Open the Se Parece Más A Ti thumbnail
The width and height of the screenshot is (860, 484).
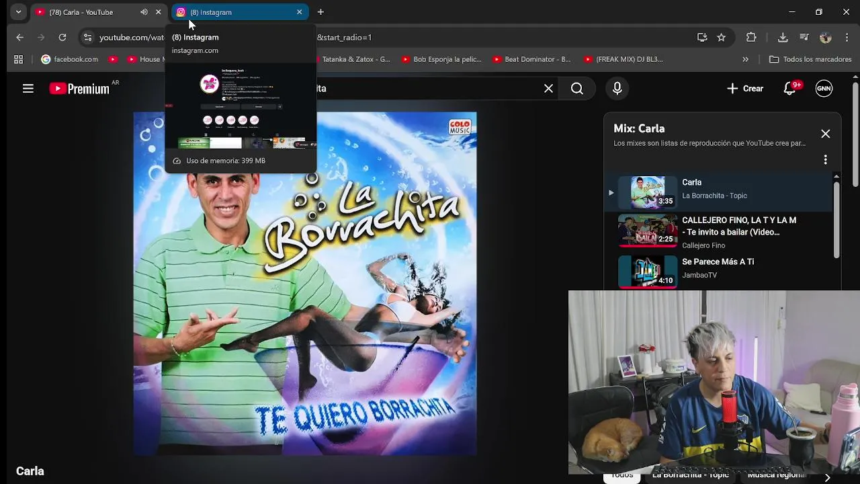pos(648,272)
